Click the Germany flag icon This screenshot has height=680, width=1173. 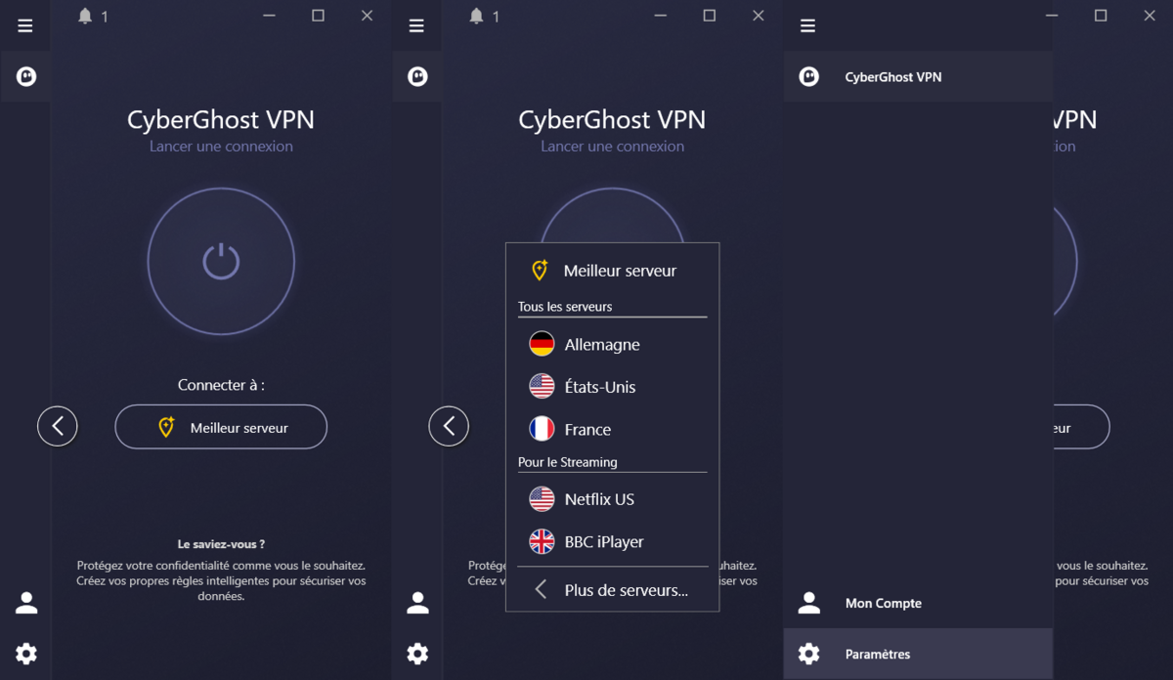click(542, 344)
